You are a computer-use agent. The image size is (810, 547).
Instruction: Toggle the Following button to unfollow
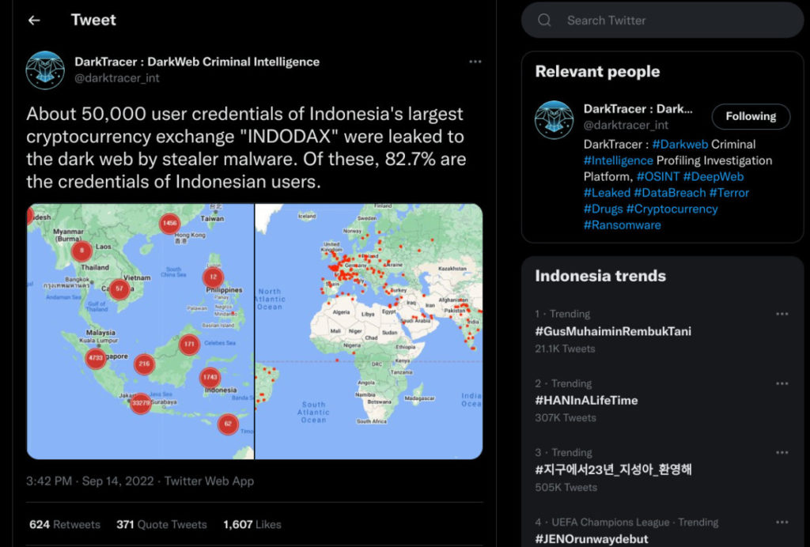(x=750, y=116)
